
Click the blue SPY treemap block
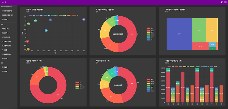click(179, 34)
